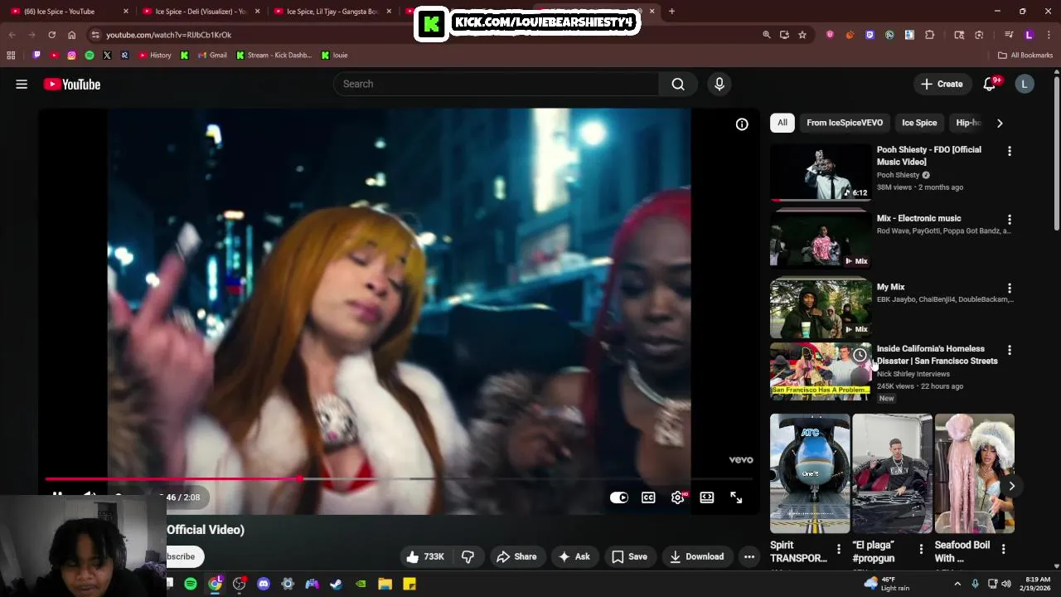Share this video
Image resolution: width=1061 pixels, height=597 pixels.
516,556
